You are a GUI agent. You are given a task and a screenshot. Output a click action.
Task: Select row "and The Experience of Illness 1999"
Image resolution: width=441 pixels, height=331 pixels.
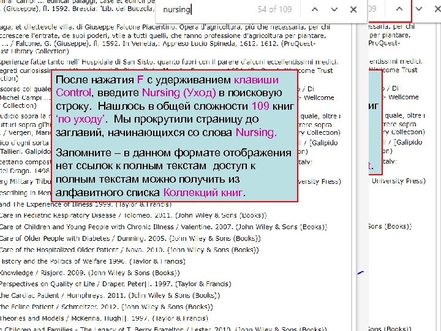(x=86, y=204)
